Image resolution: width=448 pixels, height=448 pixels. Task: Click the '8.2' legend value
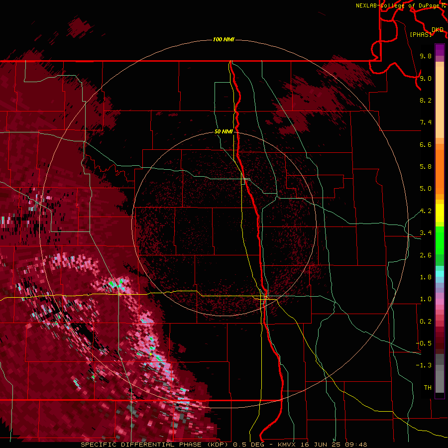click(x=426, y=100)
